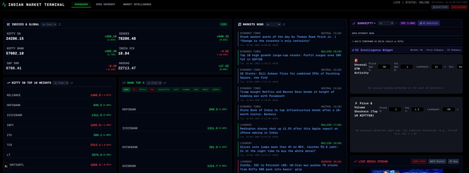The height and width of the screenshot is (173, 469).
Task: Expand the Open Interest Skew section
Action: pyautogui.click(x=407, y=34)
